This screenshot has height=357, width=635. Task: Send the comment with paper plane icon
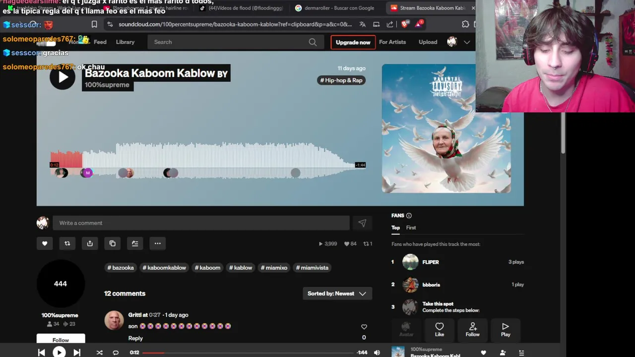click(x=362, y=223)
